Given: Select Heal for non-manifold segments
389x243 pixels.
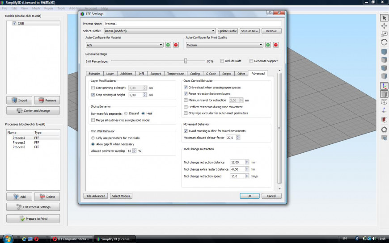Looking at the screenshot, I should [x=143, y=113].
